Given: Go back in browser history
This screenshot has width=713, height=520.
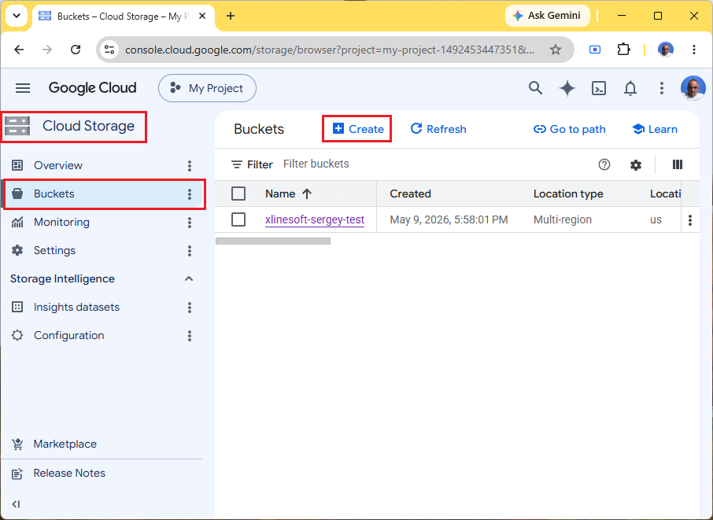Looking at the screenshot, I should click(19, 50).
